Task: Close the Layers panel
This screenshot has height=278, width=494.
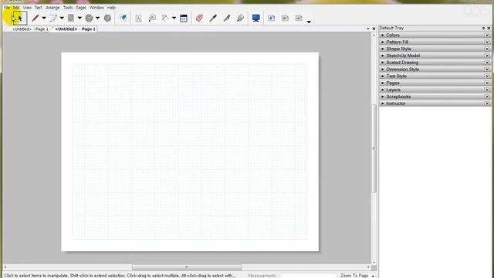Action: 487,90
